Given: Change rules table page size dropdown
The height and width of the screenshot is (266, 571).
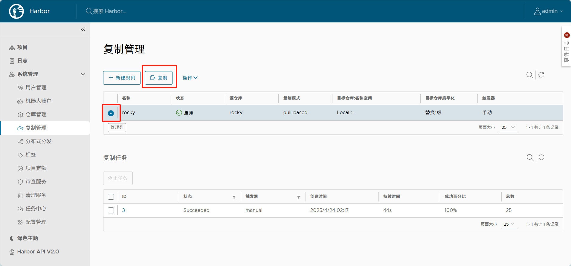Looking at the screenshot, I should pos(508,127).
